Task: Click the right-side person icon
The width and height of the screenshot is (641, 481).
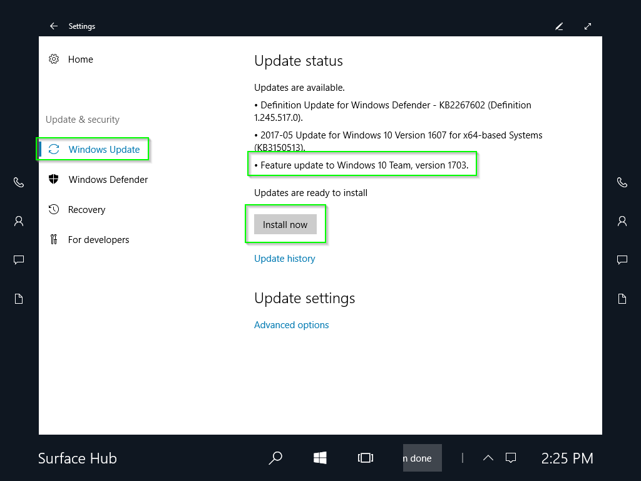Action: (622, 221)
